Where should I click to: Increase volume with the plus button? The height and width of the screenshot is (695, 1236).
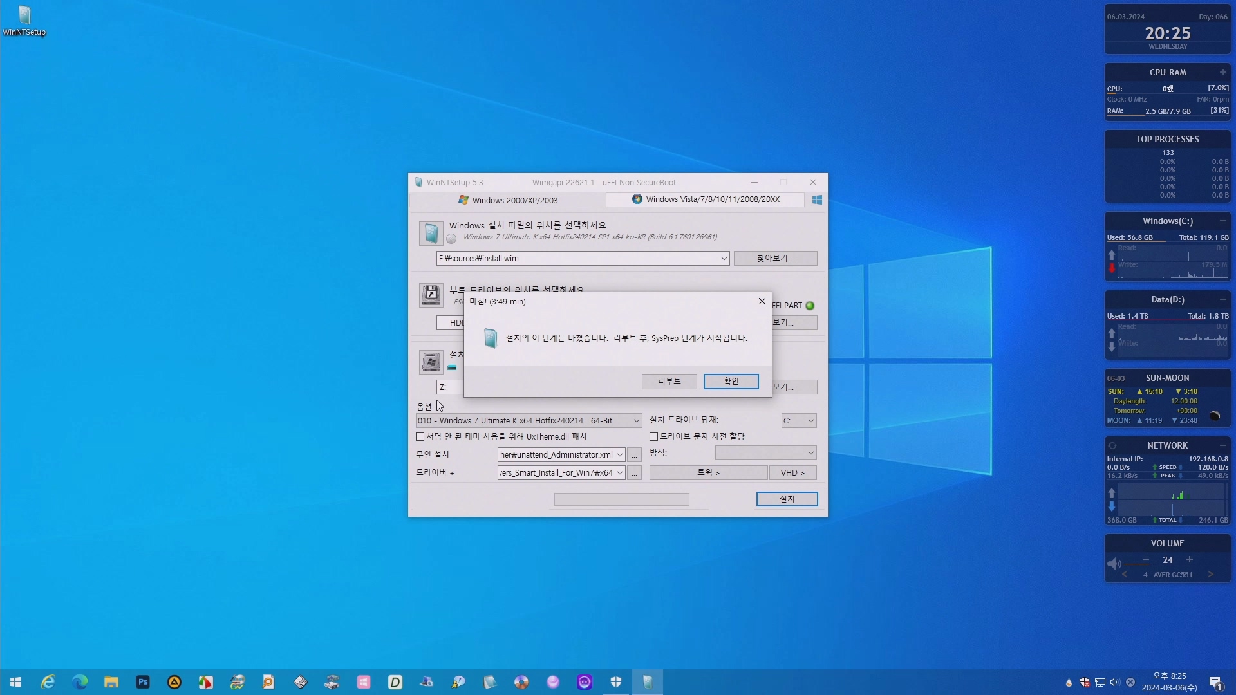[1190, 560]
